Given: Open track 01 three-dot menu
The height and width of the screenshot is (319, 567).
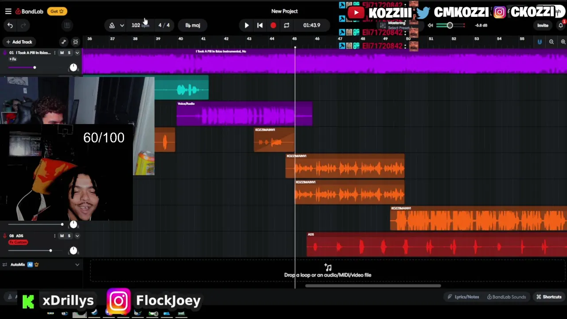Looking at the screenshot, I should point(55,53).
